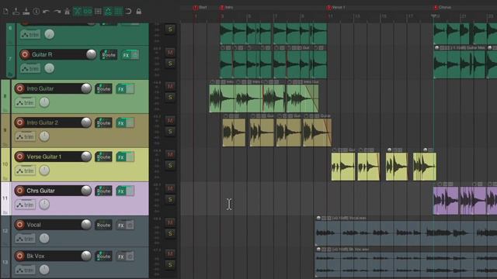Open the Intro Guitar 2 trim automation dropdown
Image resolution: width=497 pixels, height=279 pixels.
pyautogui.click(x=26, y=136)
